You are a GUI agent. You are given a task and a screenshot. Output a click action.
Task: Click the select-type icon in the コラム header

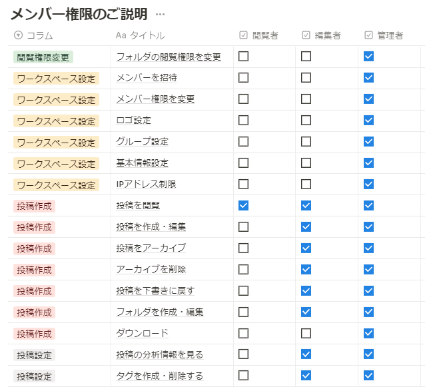[x=18, y=35]
